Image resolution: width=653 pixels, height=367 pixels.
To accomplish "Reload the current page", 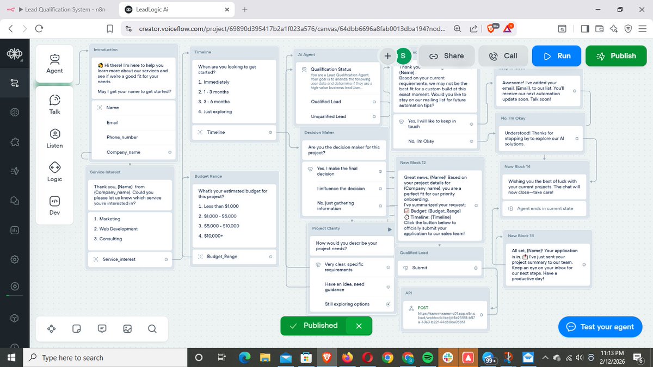I will (x=39, y=28).
